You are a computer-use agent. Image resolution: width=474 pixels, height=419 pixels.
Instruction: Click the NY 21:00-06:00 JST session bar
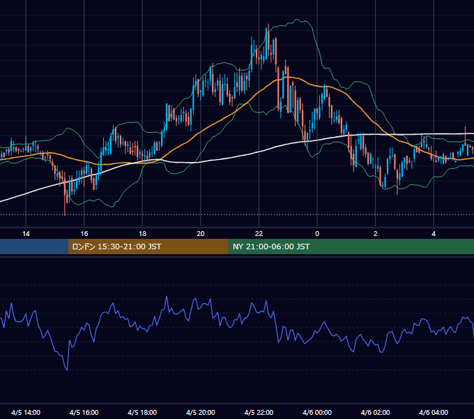(x=351, y=247)
